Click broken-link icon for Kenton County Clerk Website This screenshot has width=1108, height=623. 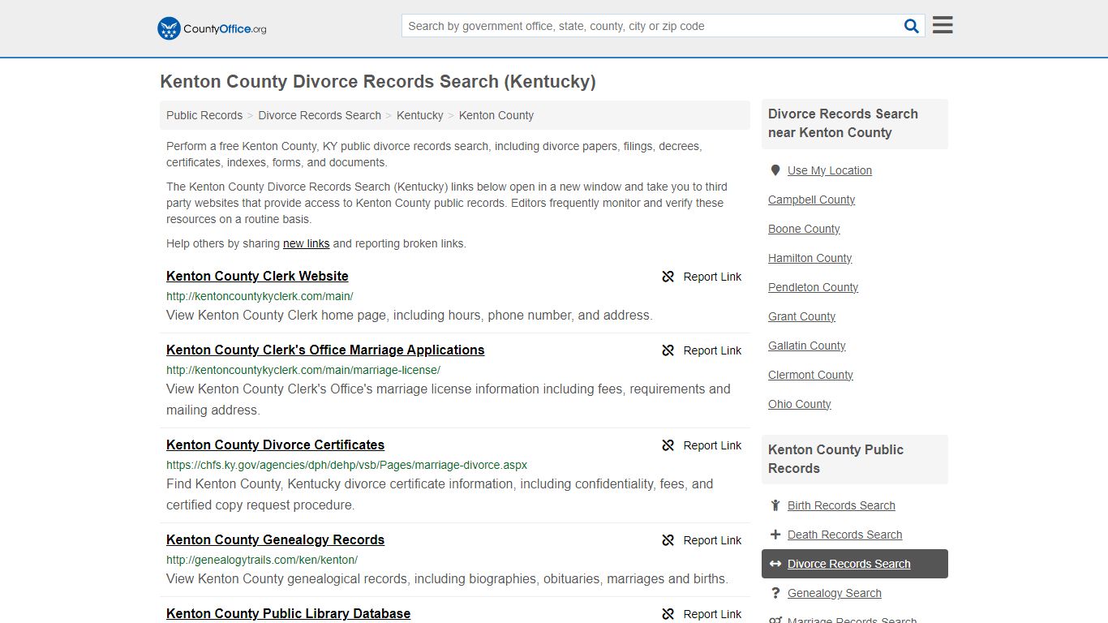point(668,277)
